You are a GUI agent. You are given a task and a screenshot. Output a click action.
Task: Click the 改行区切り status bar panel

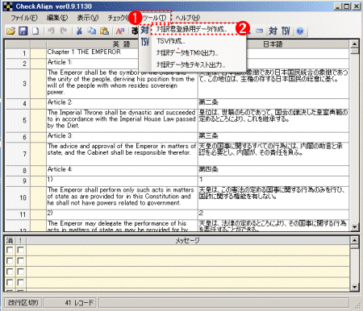[23, 303]
